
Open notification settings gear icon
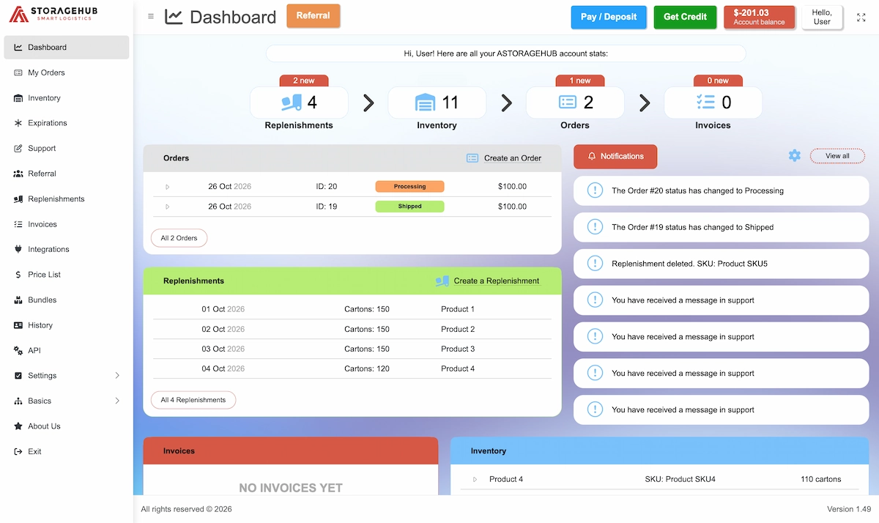click(795, 155)
